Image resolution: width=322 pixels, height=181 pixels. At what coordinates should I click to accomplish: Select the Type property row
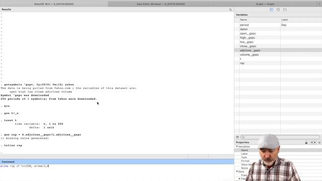244,157
